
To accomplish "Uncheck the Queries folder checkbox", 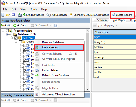I will [20, 42].
